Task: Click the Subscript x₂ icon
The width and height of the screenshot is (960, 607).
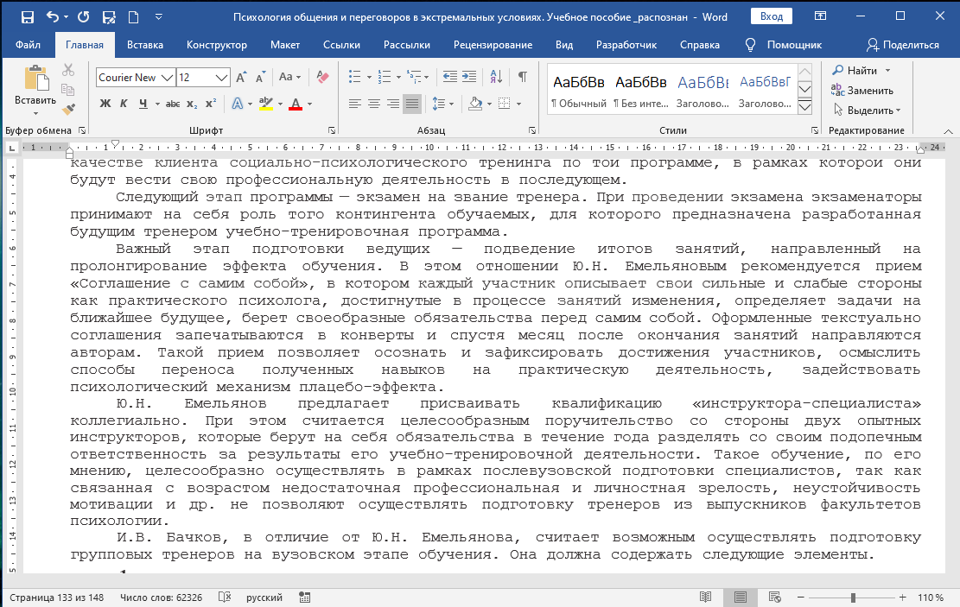Action: (x=192, y=104)
